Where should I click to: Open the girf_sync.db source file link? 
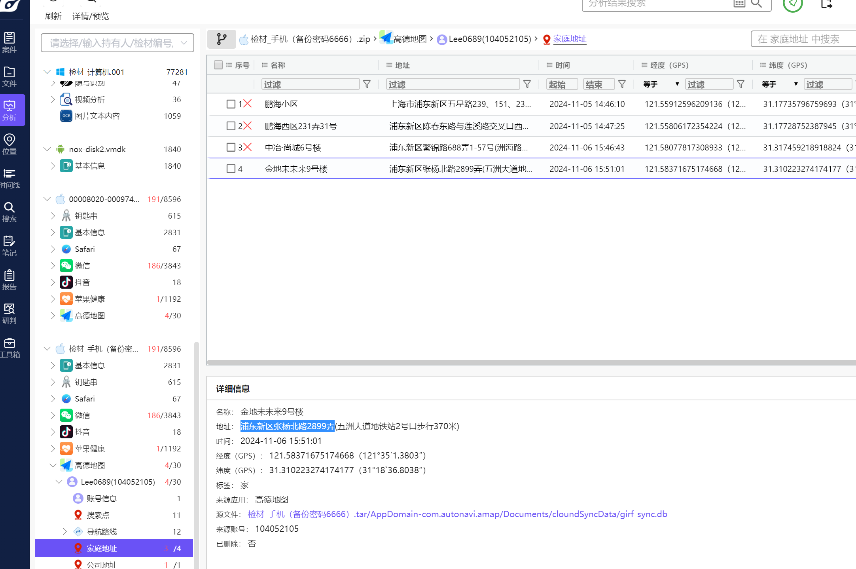pos(457,514)
